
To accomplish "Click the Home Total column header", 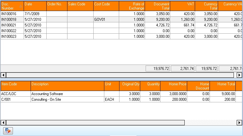I will tap(223, 86).
